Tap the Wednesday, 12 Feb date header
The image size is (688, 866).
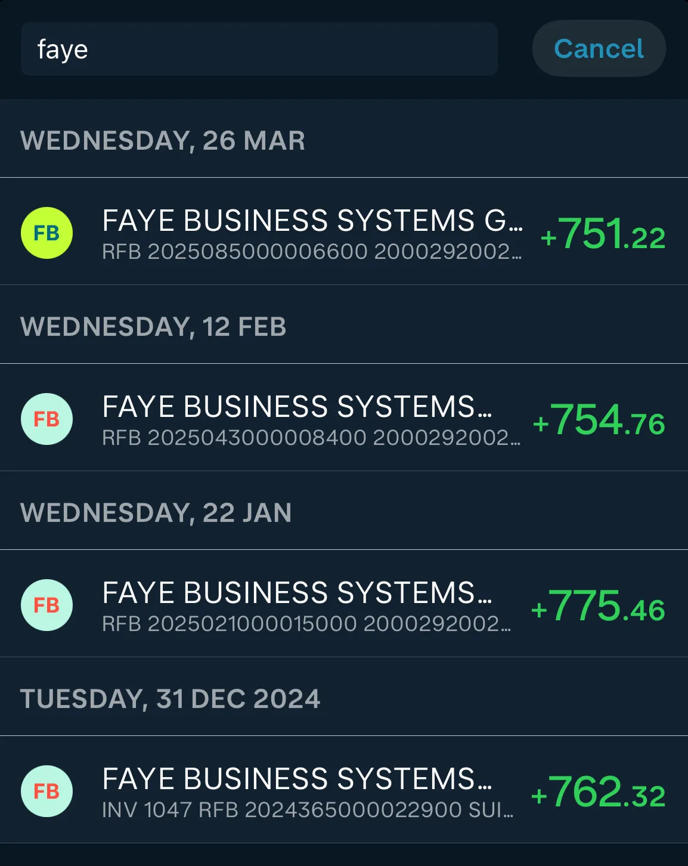point(153,327)
